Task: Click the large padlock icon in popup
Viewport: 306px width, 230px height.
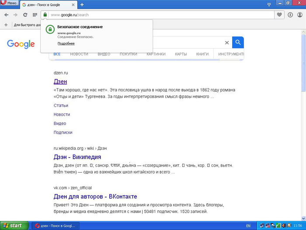Action: pos(50,29)
